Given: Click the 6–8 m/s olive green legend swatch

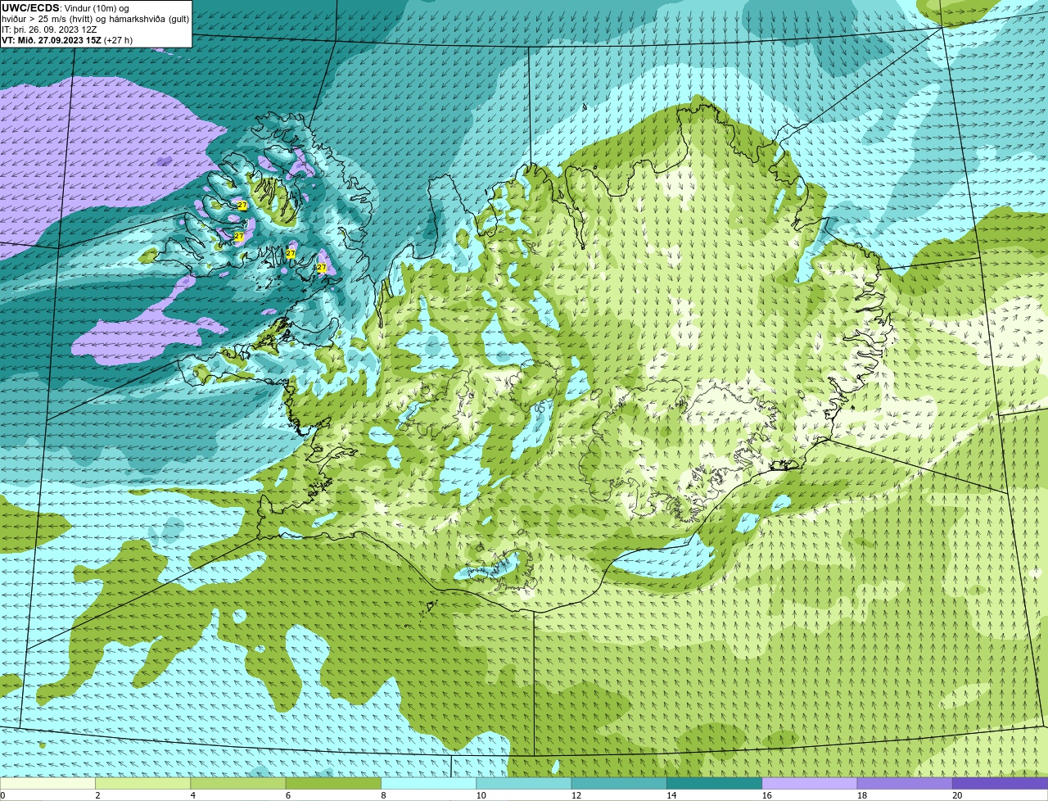Looking at the screenshot, I should (x=333, y=783).
